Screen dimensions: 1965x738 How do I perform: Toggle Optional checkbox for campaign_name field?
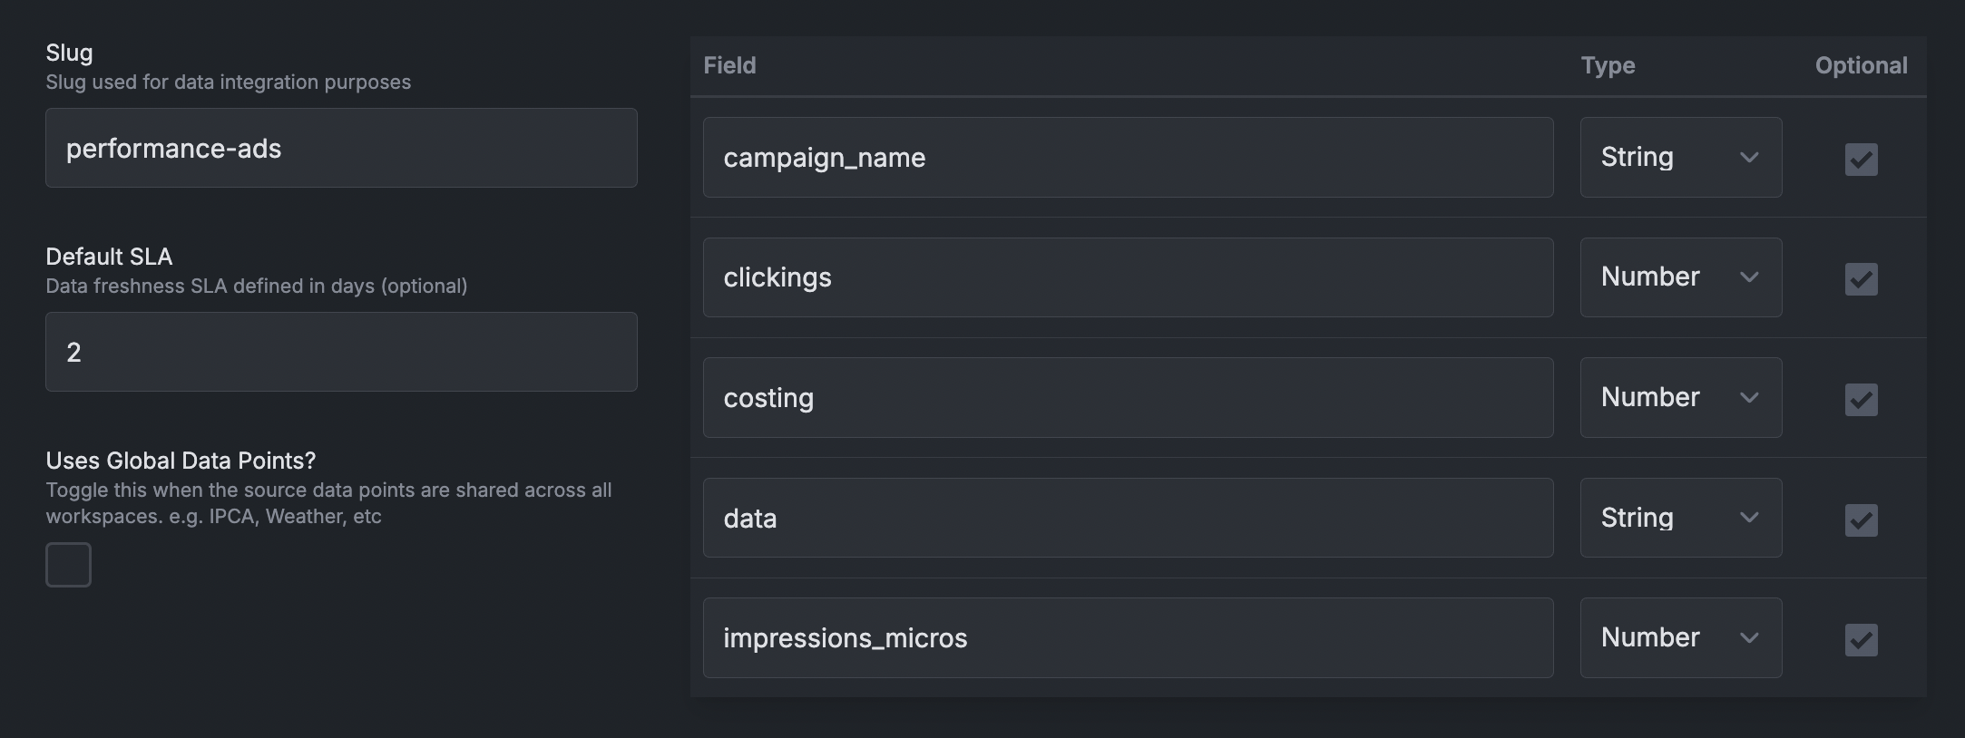click(1861, 159)
